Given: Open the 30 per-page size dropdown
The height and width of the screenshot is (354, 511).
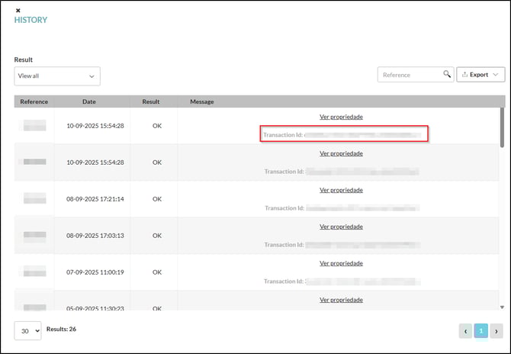Looking at the screenshot, I should (x=27, y=330).
